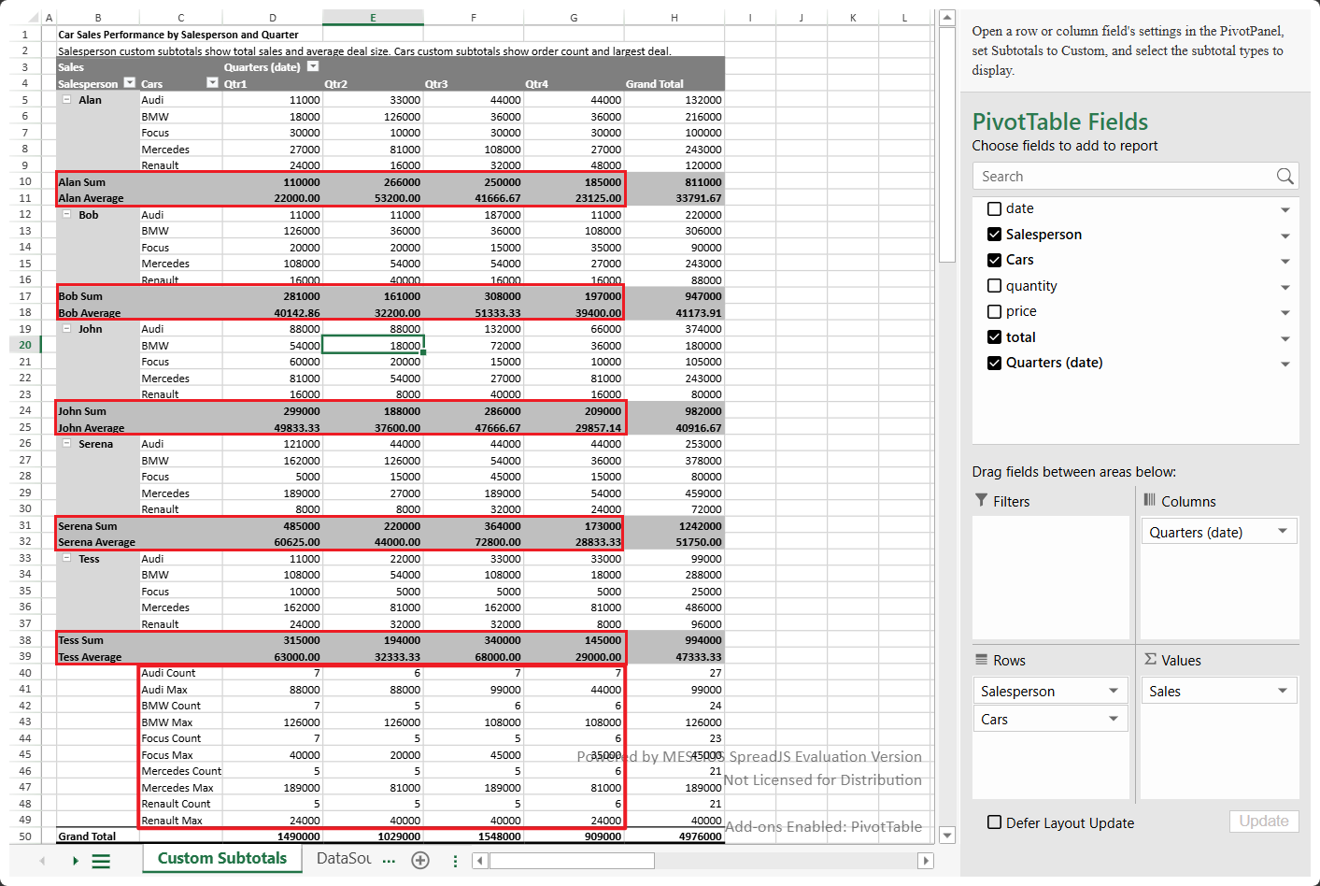Select Bob Sum Qtr1 value 281000

[273, 296]
